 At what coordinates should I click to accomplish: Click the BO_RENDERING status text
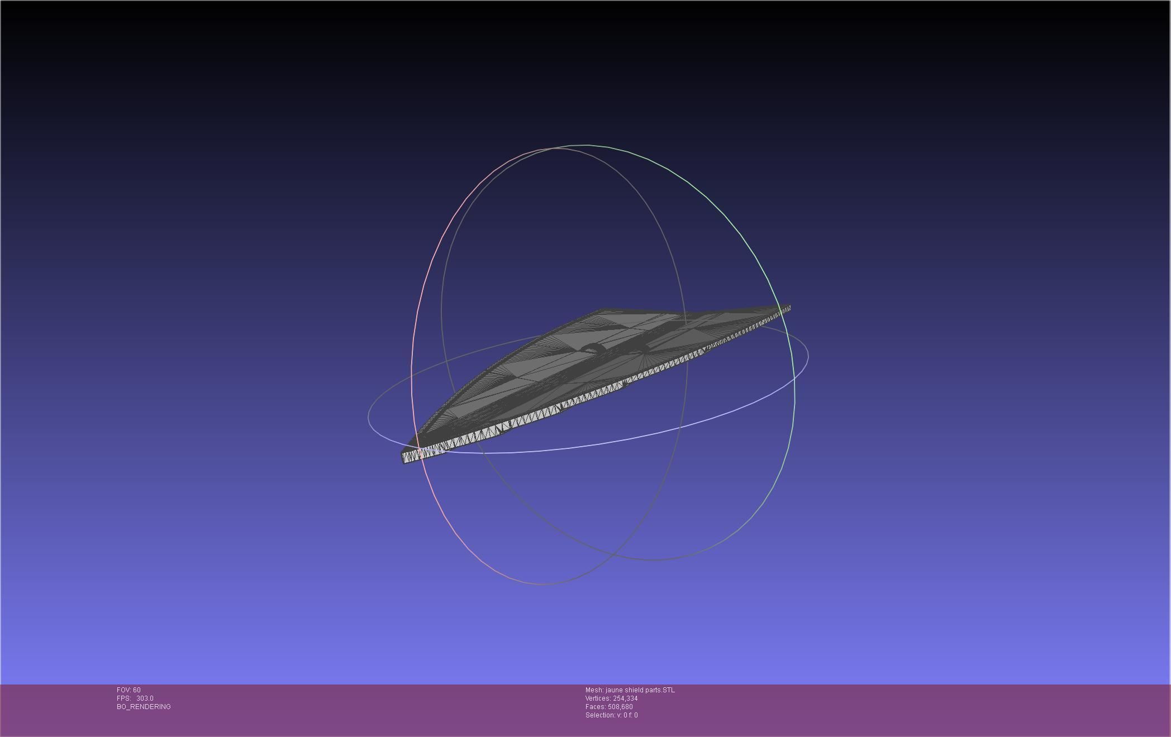[144, 707]
